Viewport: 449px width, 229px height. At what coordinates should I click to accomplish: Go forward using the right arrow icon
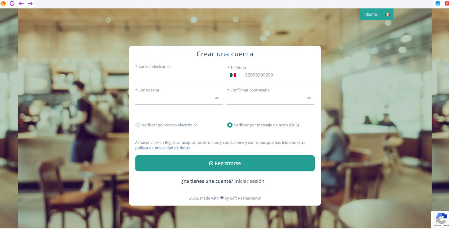pos(30,4)
